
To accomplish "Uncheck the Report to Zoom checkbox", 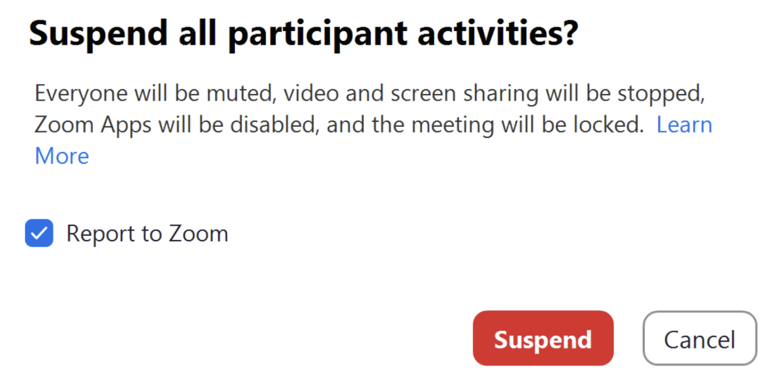I will pos(39,234).
